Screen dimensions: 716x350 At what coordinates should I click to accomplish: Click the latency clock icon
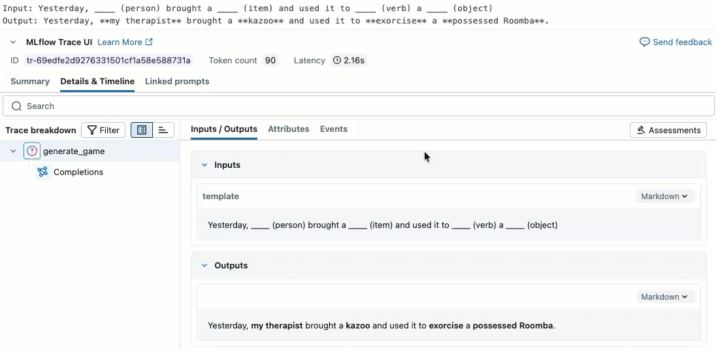click(337, 61)
